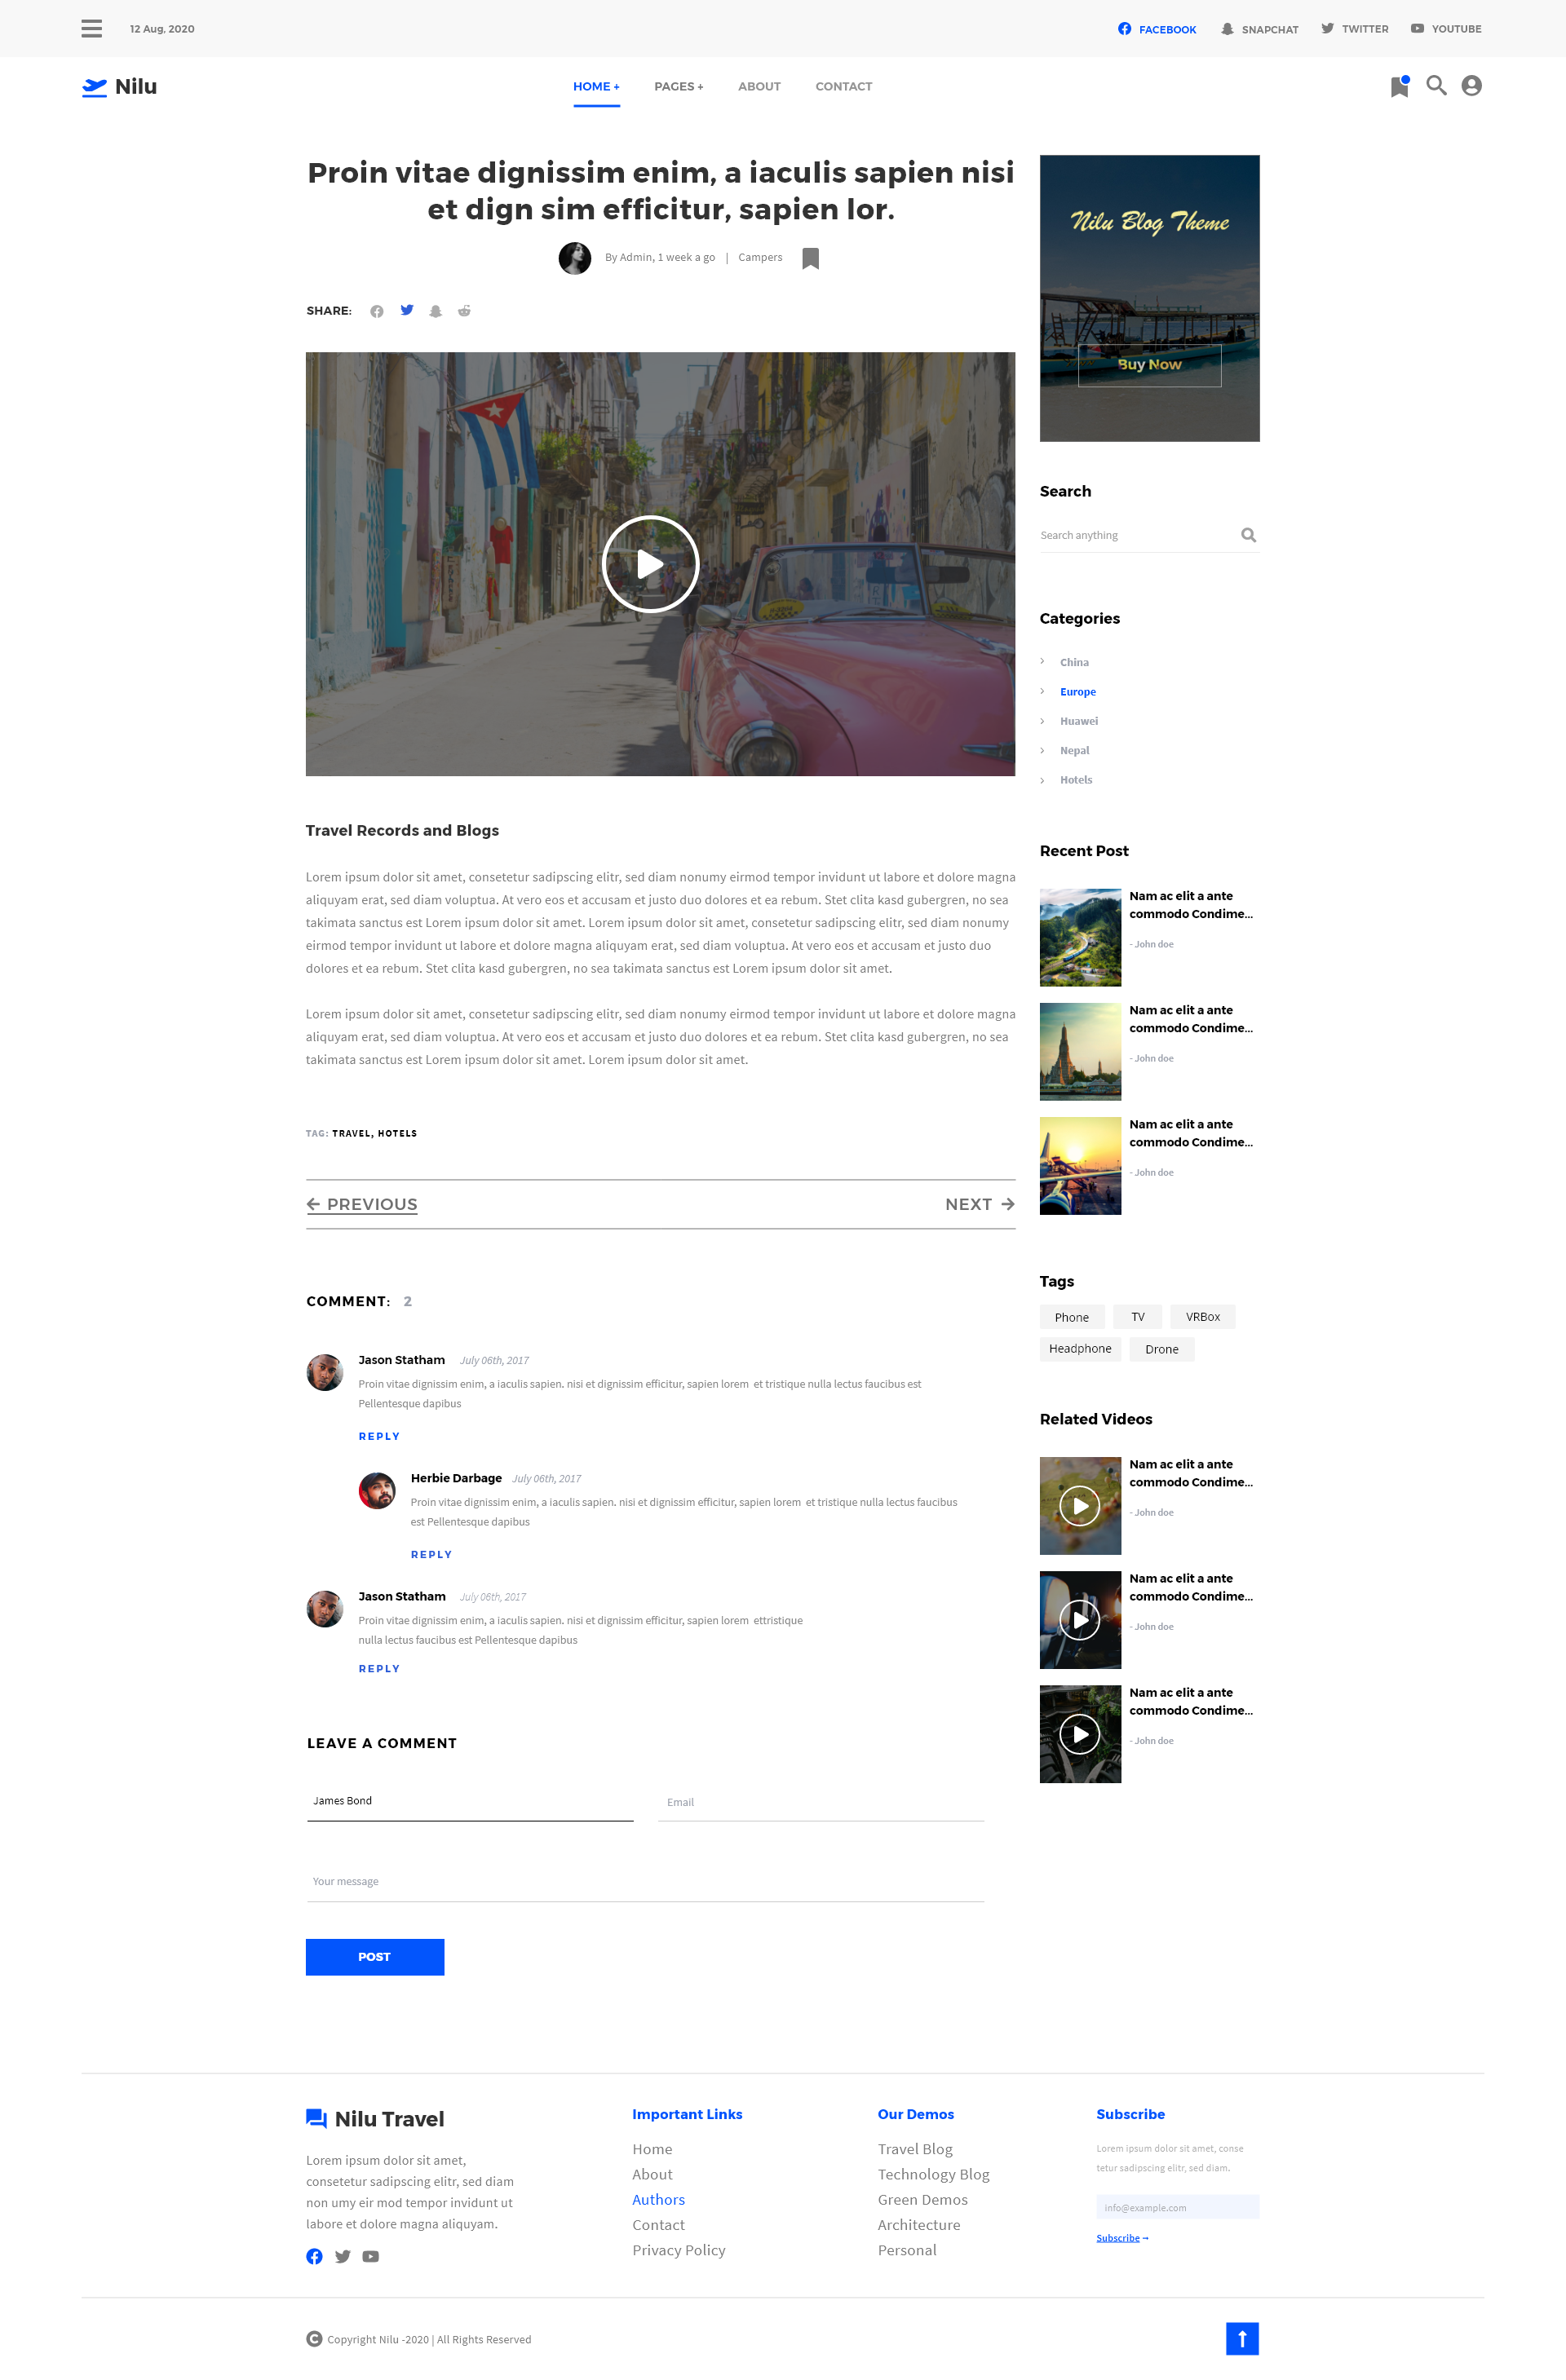Click the Buy Now banner button

coord(1148,365)
